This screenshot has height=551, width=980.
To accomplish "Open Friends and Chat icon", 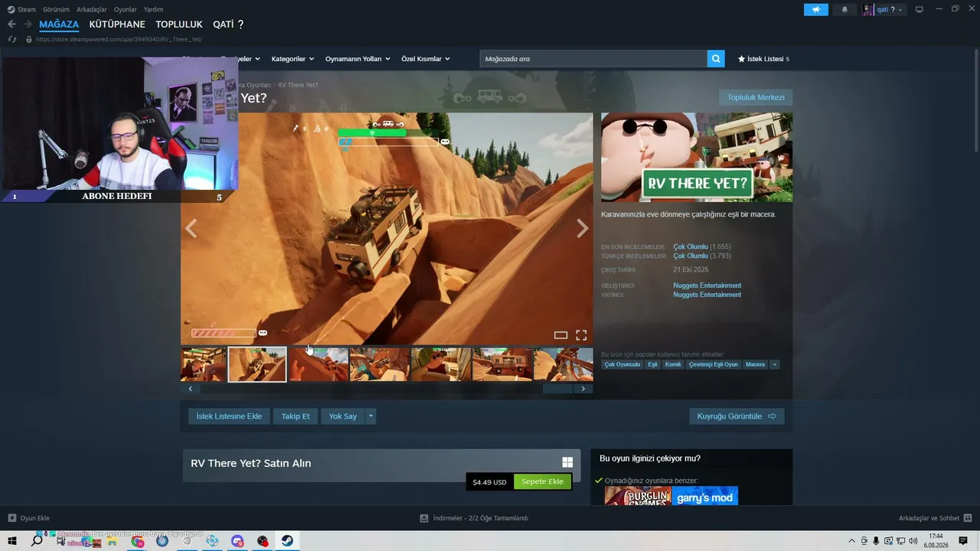I will coord(968,518).
